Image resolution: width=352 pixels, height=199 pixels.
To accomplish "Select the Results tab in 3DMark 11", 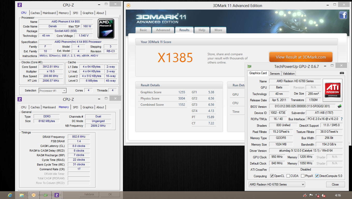I will [184, 30].
